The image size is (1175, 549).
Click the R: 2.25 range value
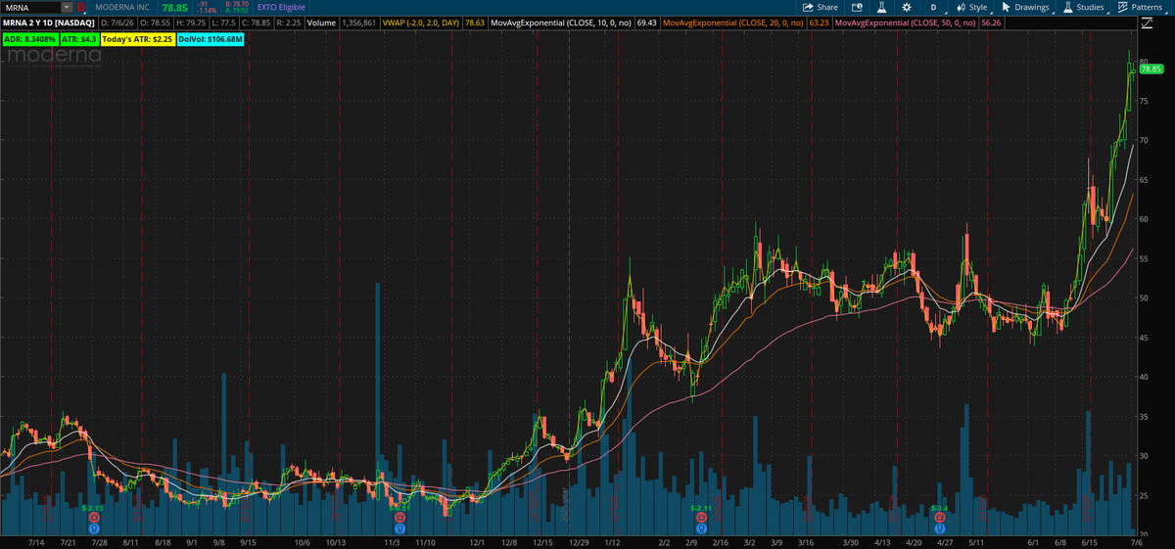(x=288, y=22)
